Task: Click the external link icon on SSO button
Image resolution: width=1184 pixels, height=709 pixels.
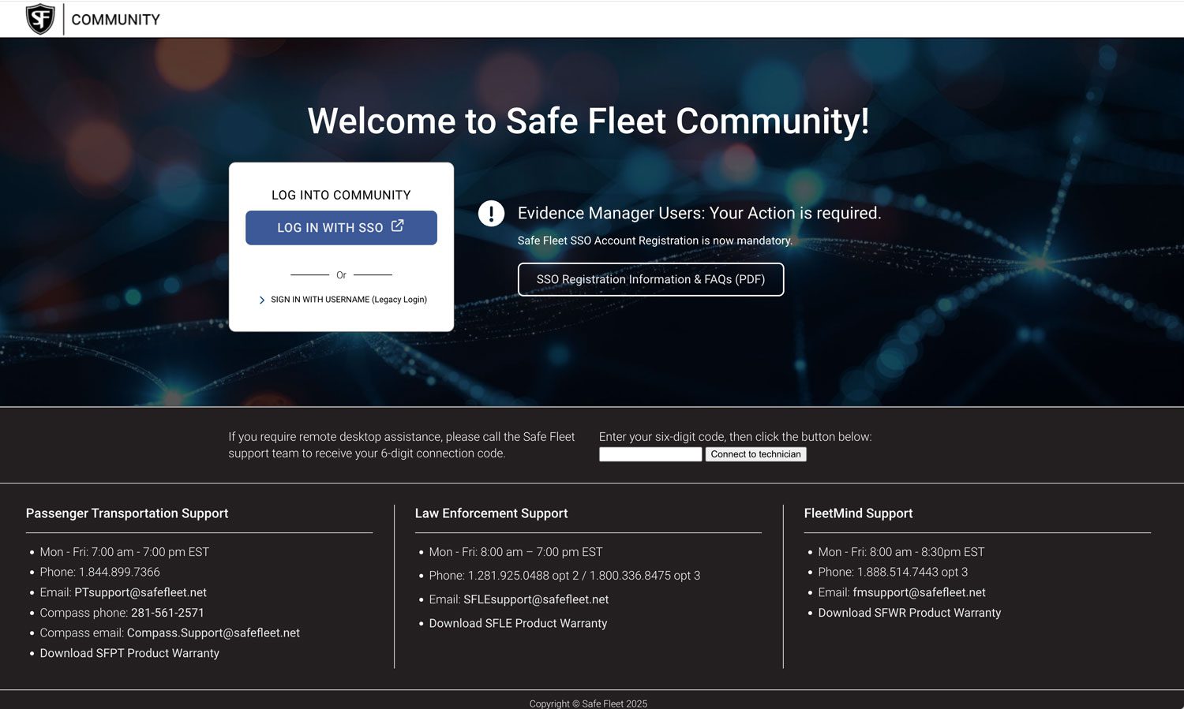Action: pos(398,226)
